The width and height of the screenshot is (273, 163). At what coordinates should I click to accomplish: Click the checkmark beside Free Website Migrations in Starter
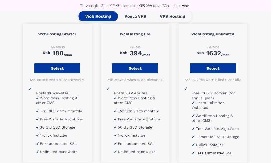[x=38, y=119]
